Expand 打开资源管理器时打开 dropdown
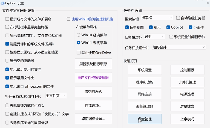 pos(56,96)
